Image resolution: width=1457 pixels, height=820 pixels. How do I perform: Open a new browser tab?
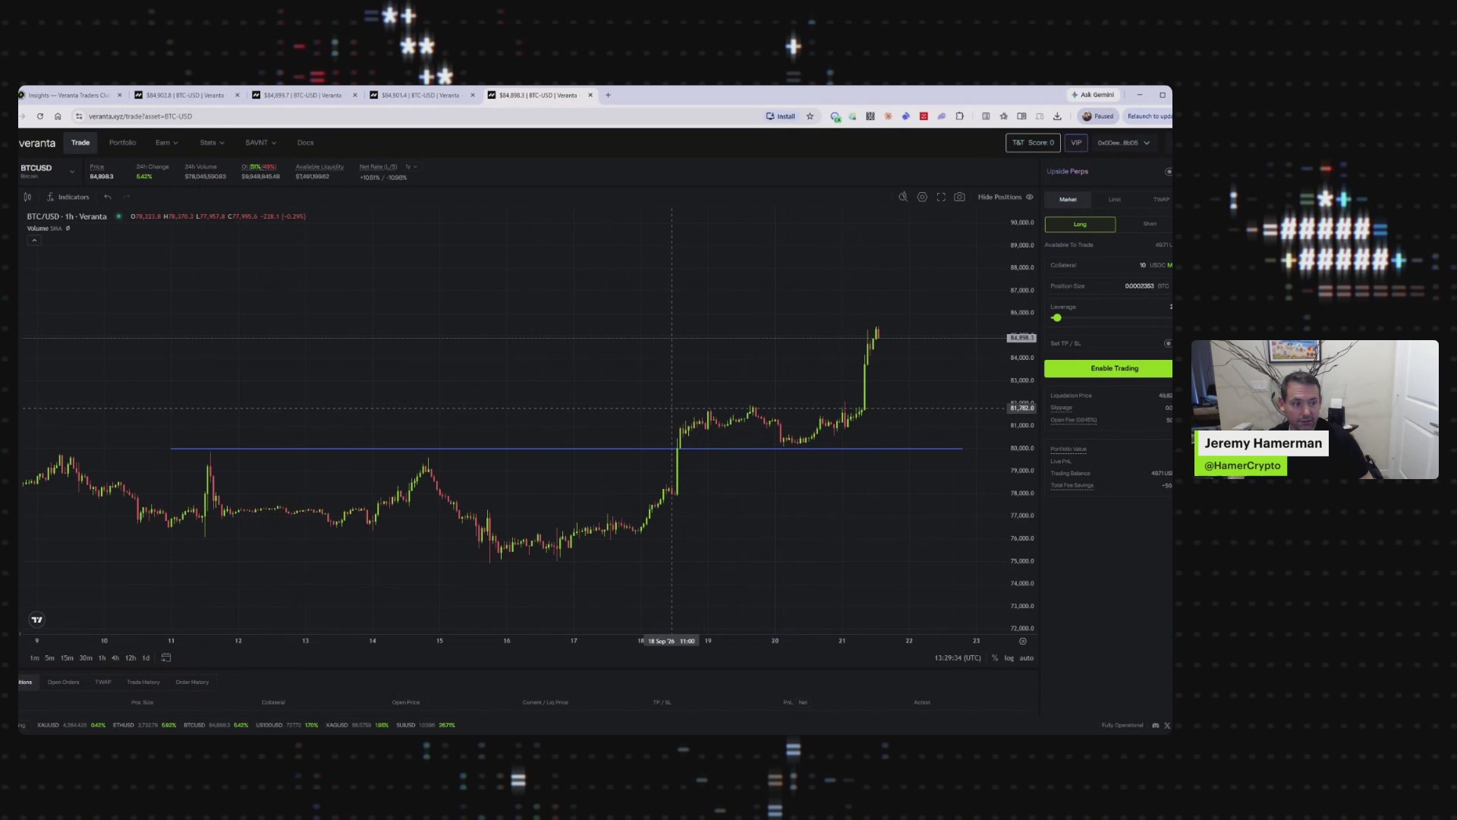pos(608,95)
